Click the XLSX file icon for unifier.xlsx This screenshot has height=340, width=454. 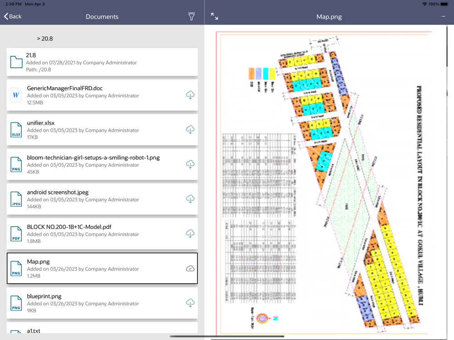(x=16, y=130)
